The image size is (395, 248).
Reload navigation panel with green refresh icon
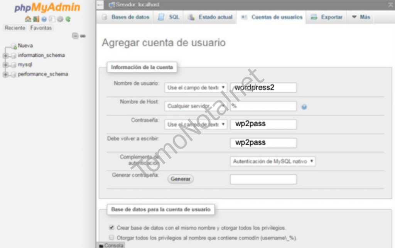68,19
